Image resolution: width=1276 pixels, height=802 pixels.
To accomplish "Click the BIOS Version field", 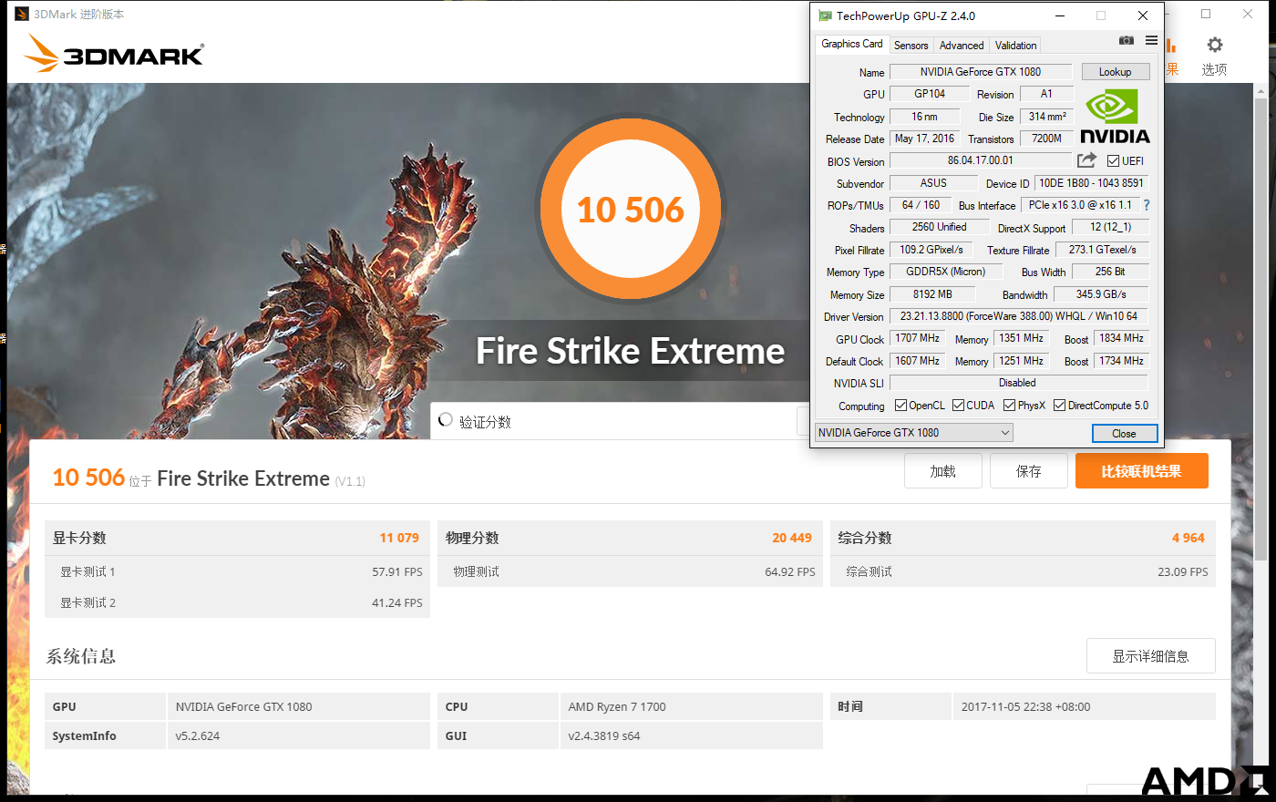I will point(980,160).
